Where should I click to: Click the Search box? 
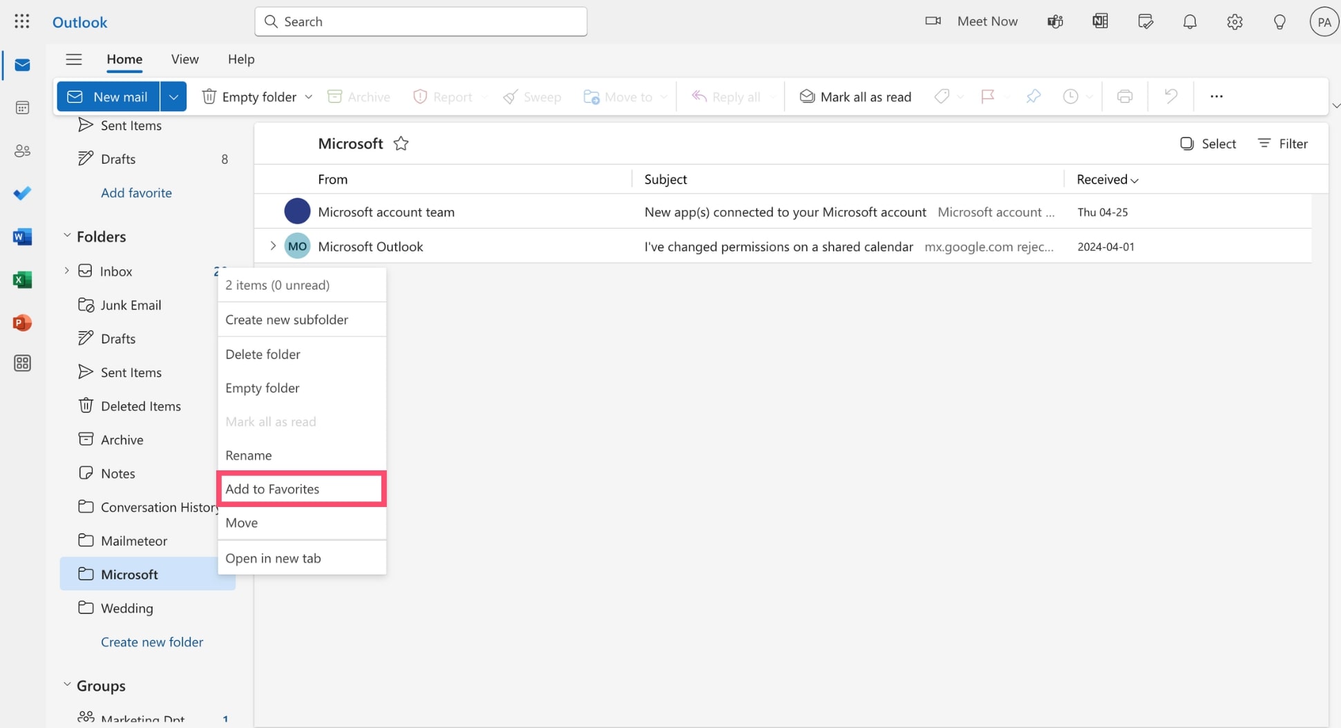pyautogui.click(x=421, y=21)
